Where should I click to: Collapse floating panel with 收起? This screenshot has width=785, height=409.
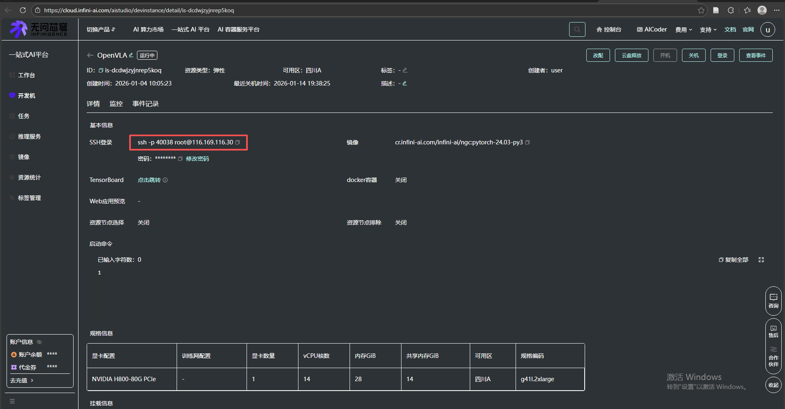(x=774, y=385)
